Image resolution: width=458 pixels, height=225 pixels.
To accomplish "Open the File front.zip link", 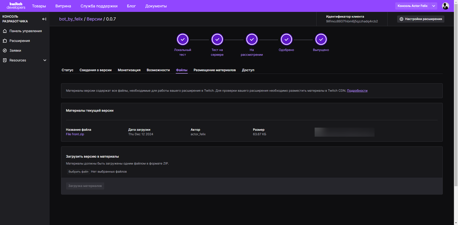I will pyautogui.click(x=75, y=134).
